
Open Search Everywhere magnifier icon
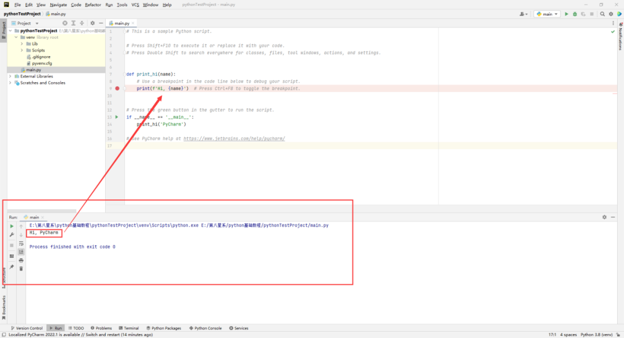coord(603,14)
